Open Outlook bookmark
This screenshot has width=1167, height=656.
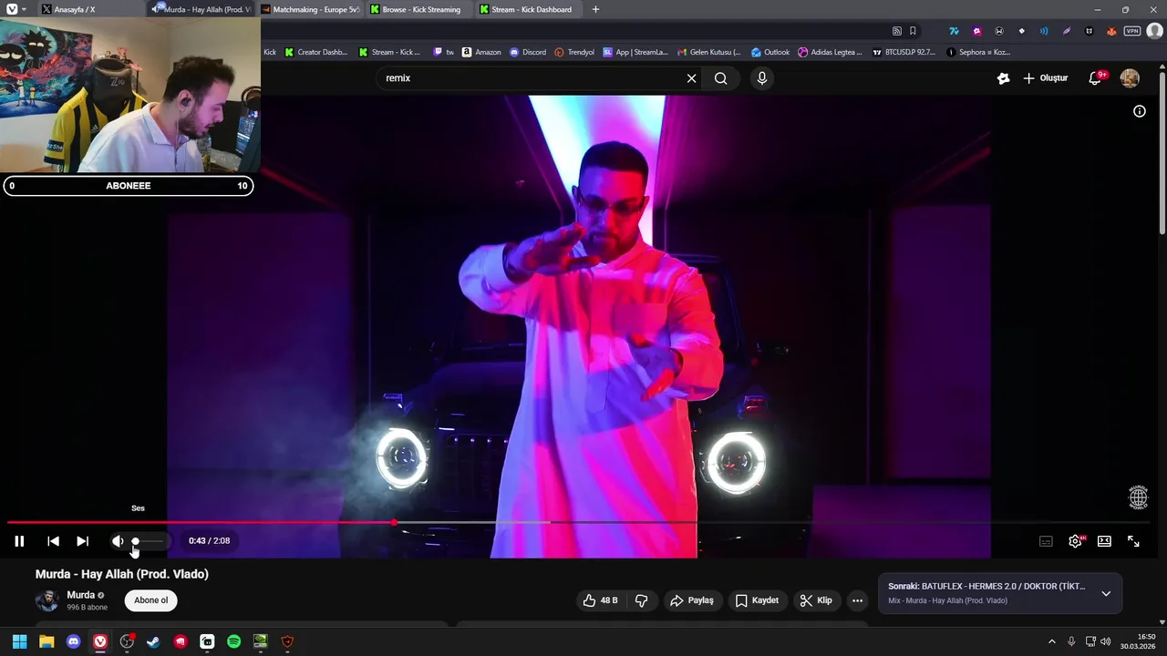point(770,52)
